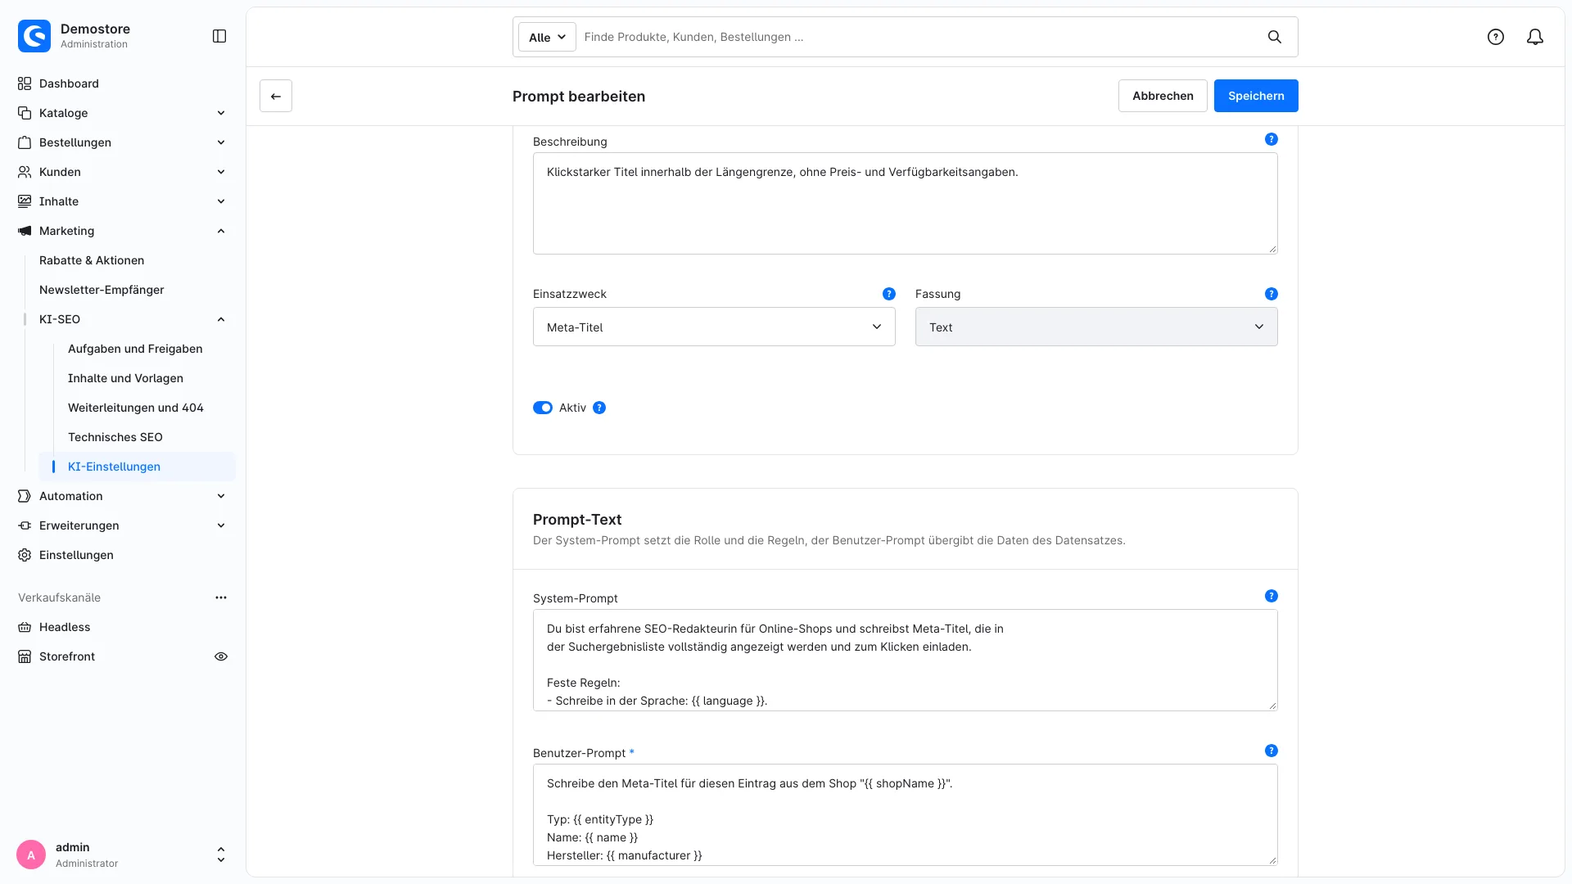Select KI-Einstellungen menu item
The width and height of the screenshot is (1572, 884).
(137, 467)
